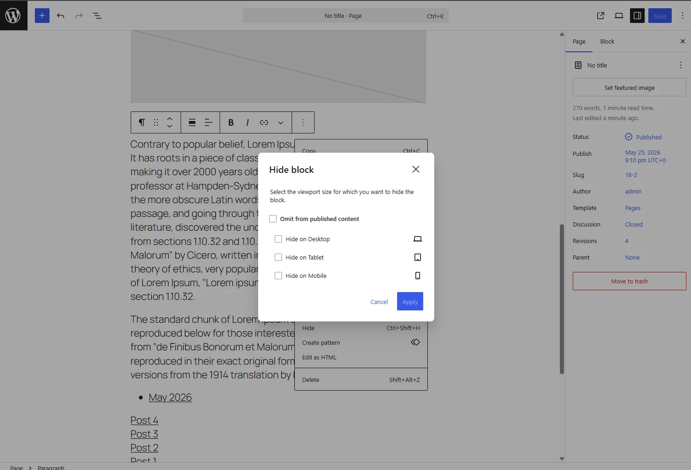The height and width of the screenshot is (470, 691).
Task: Click Set featured image
Action: point(629,87)
